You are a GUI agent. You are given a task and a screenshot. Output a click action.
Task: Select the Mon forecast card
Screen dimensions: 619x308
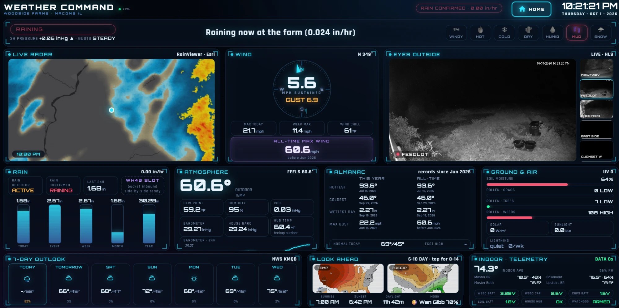tap(194, 284)
